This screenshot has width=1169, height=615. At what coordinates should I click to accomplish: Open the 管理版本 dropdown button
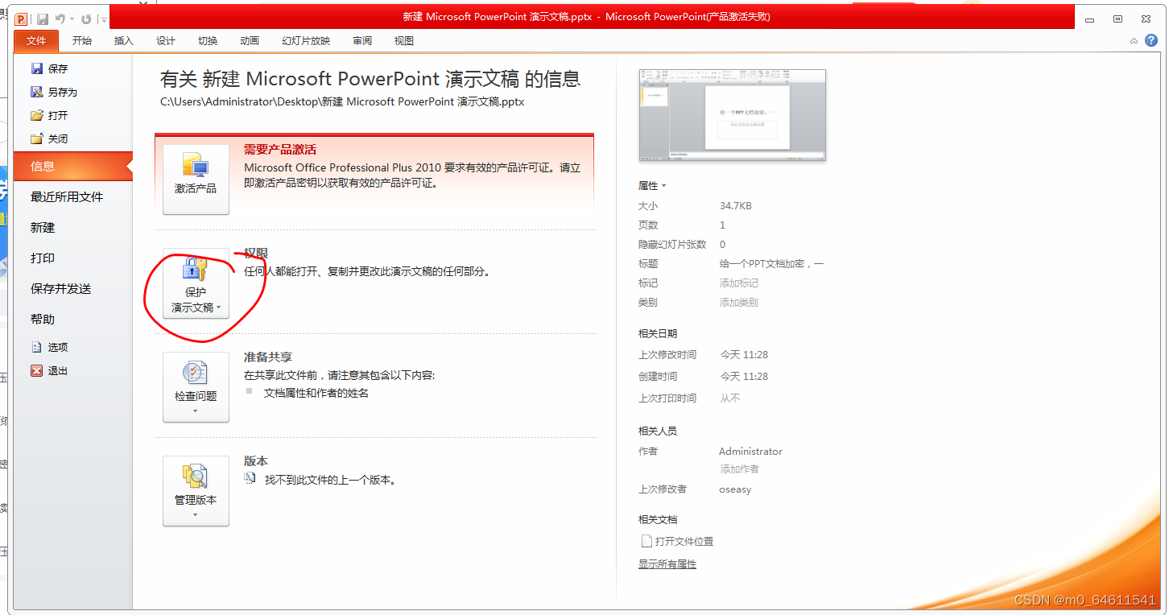[x=196, y=491]
